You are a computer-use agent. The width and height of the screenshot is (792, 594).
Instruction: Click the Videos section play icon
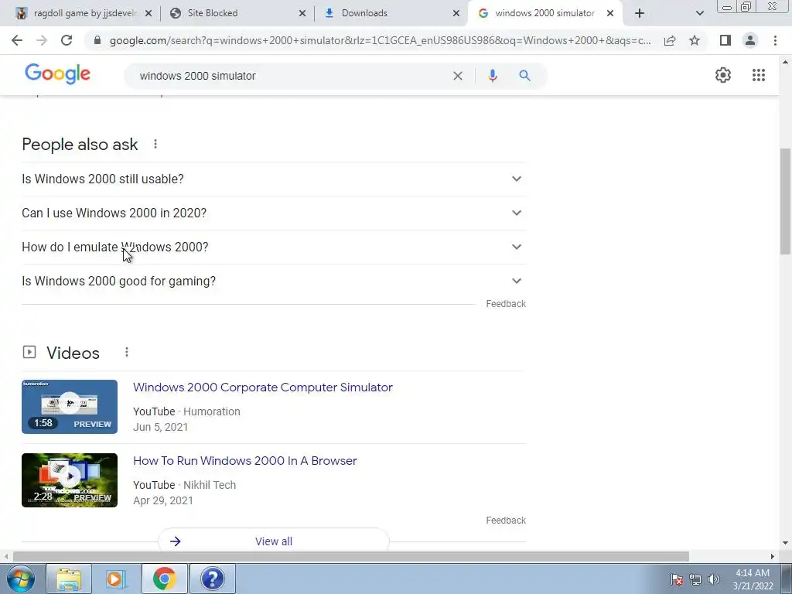point(29,352)
